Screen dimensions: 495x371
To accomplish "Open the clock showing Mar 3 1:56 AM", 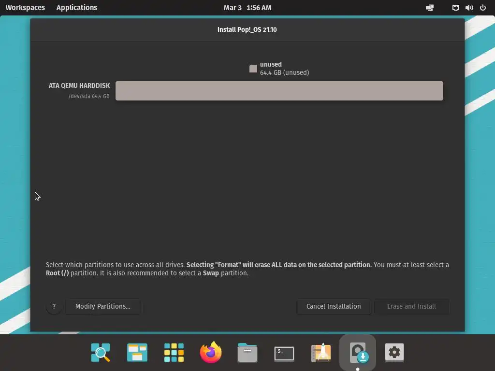I will 247,8.
